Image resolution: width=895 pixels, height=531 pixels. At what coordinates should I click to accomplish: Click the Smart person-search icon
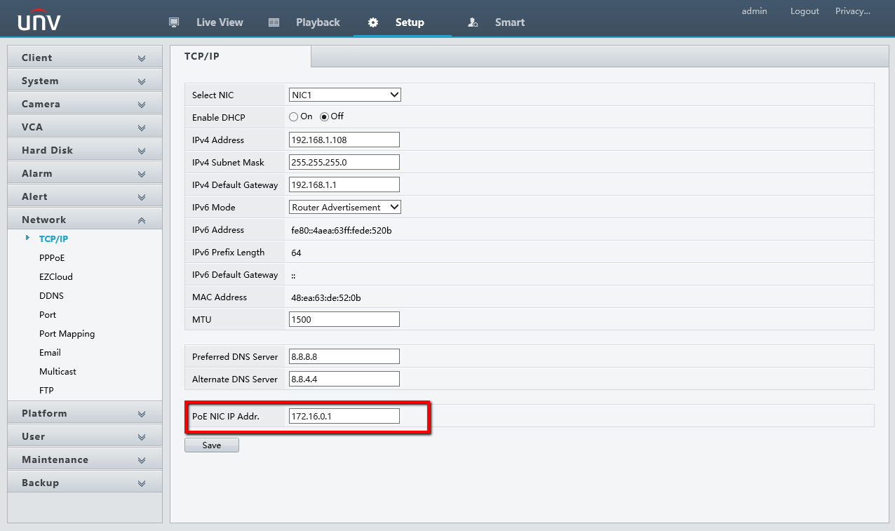point(473,22)
